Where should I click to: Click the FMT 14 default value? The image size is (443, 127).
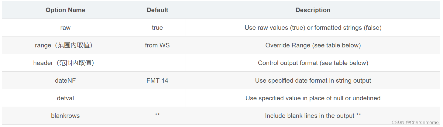(157, 81)
